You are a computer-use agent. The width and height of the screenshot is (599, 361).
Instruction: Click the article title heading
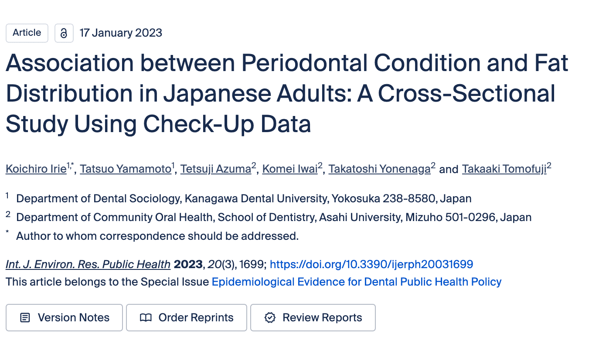pos(287,94)
